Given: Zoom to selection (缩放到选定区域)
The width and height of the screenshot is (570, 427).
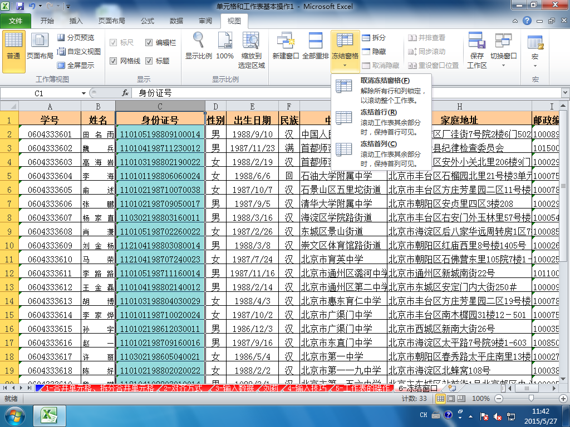Looking at the screenshot, I should [251, 51].
